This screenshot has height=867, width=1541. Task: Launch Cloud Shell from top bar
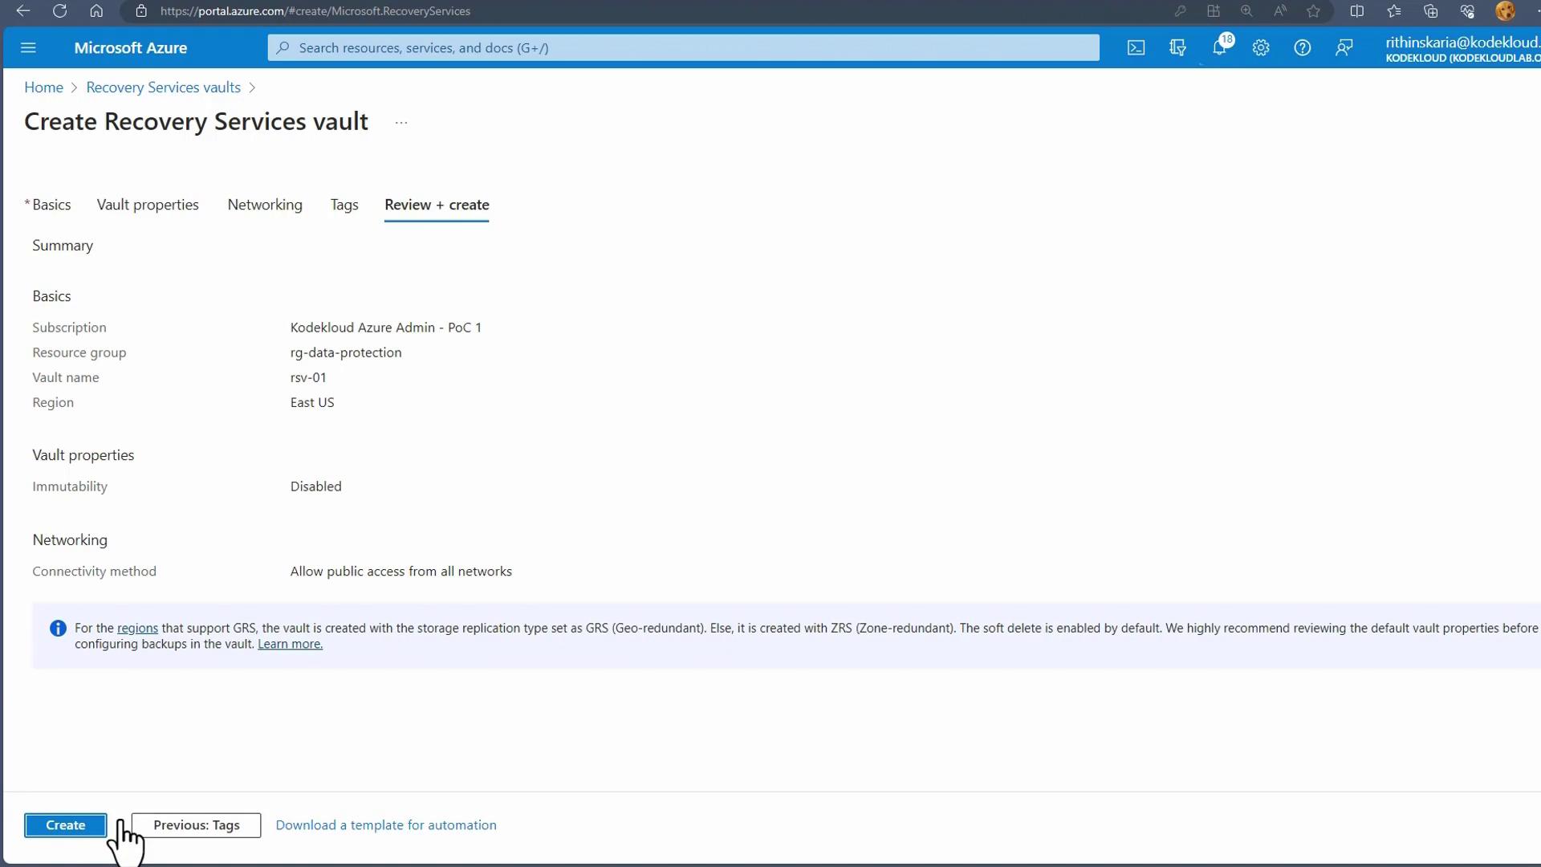pos(1136,48)
